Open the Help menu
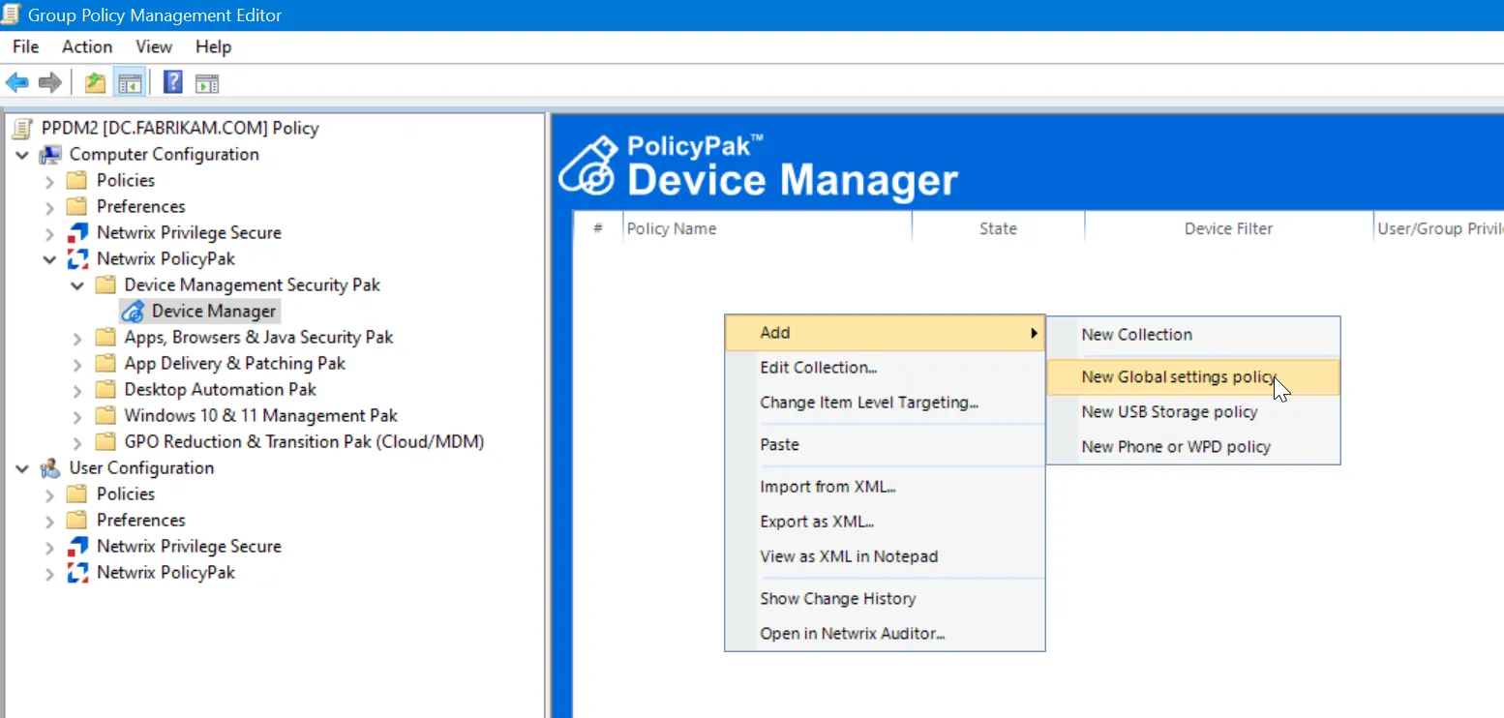The width and height of the screenshot is (1504, 718). (x=213, y=46)
